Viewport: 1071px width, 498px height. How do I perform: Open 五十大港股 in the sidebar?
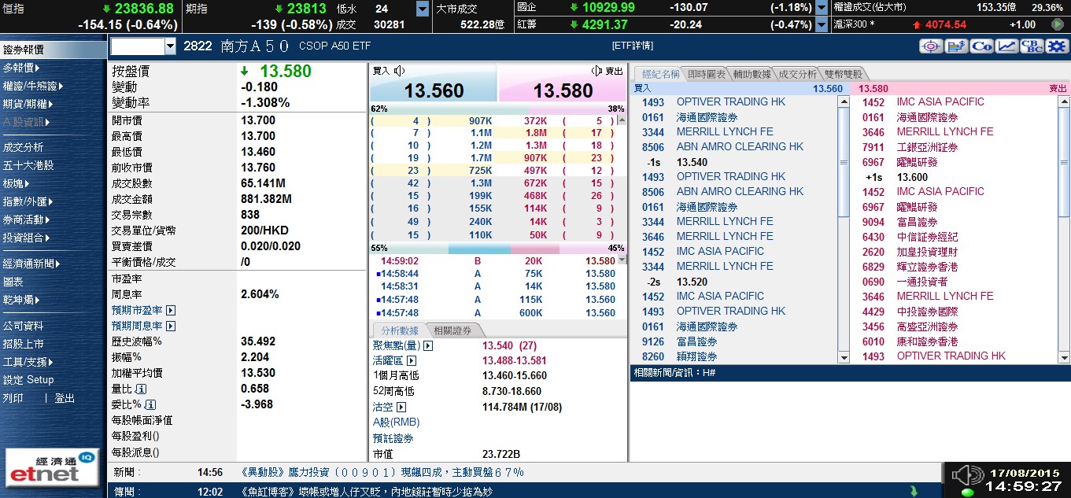[x=29, y=165]
